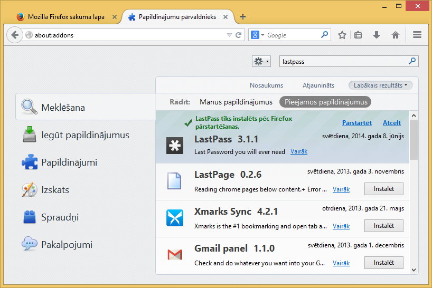
Task: Click the green install confirmation checkmark
Action: (188, 123)
